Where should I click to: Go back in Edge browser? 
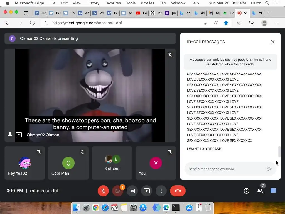point(8,23)
